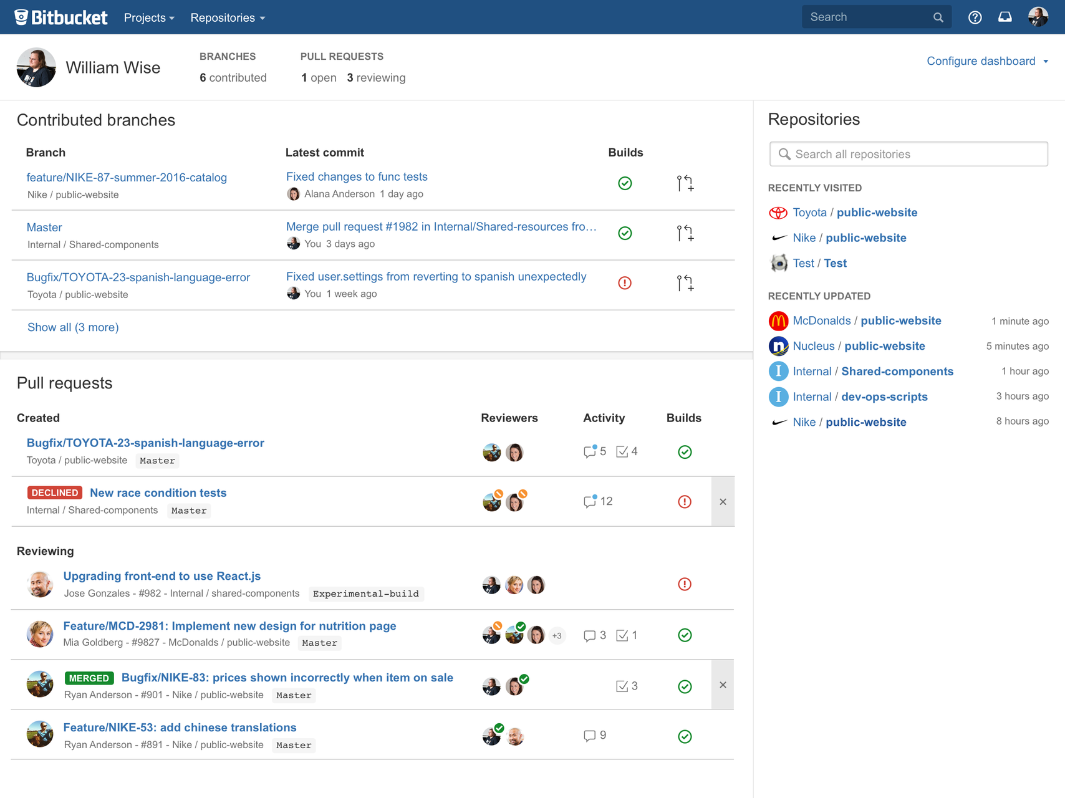
Task: Click the Search all repositories field
Action: 908,154
